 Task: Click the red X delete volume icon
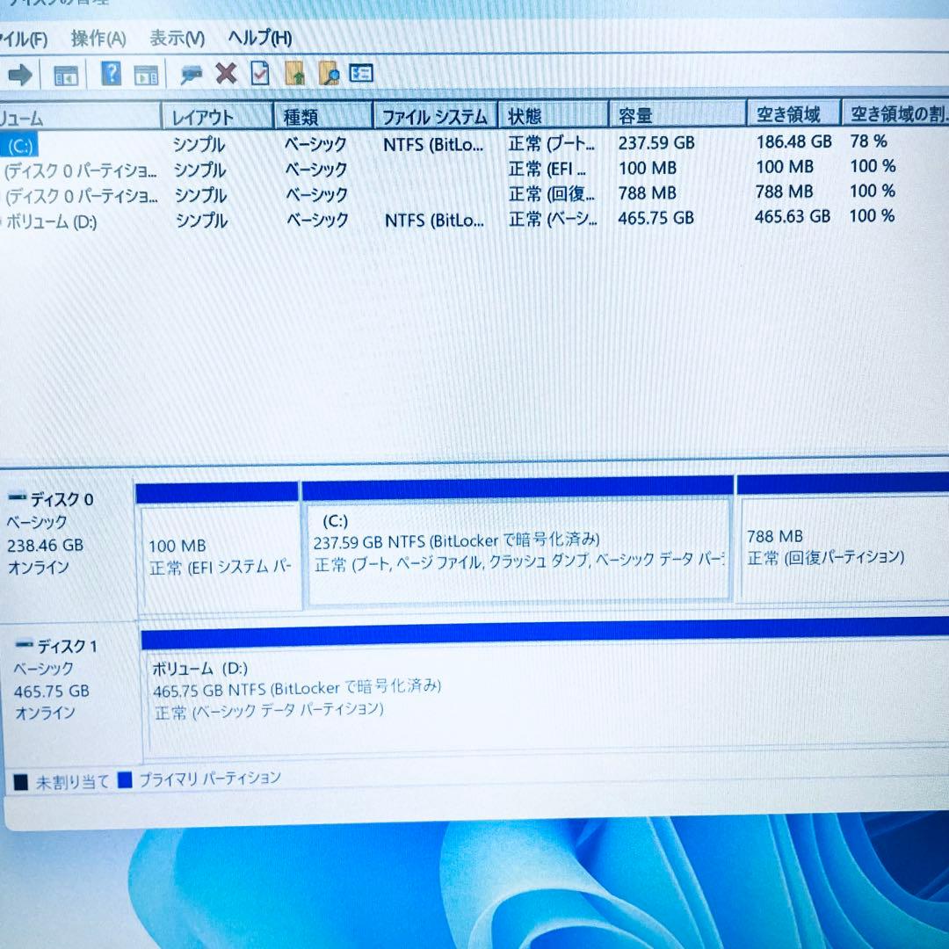(x=225, y=75)
